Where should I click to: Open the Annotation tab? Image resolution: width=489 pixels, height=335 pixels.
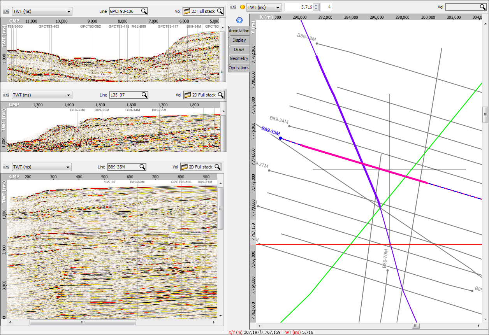tap(239, 30)
